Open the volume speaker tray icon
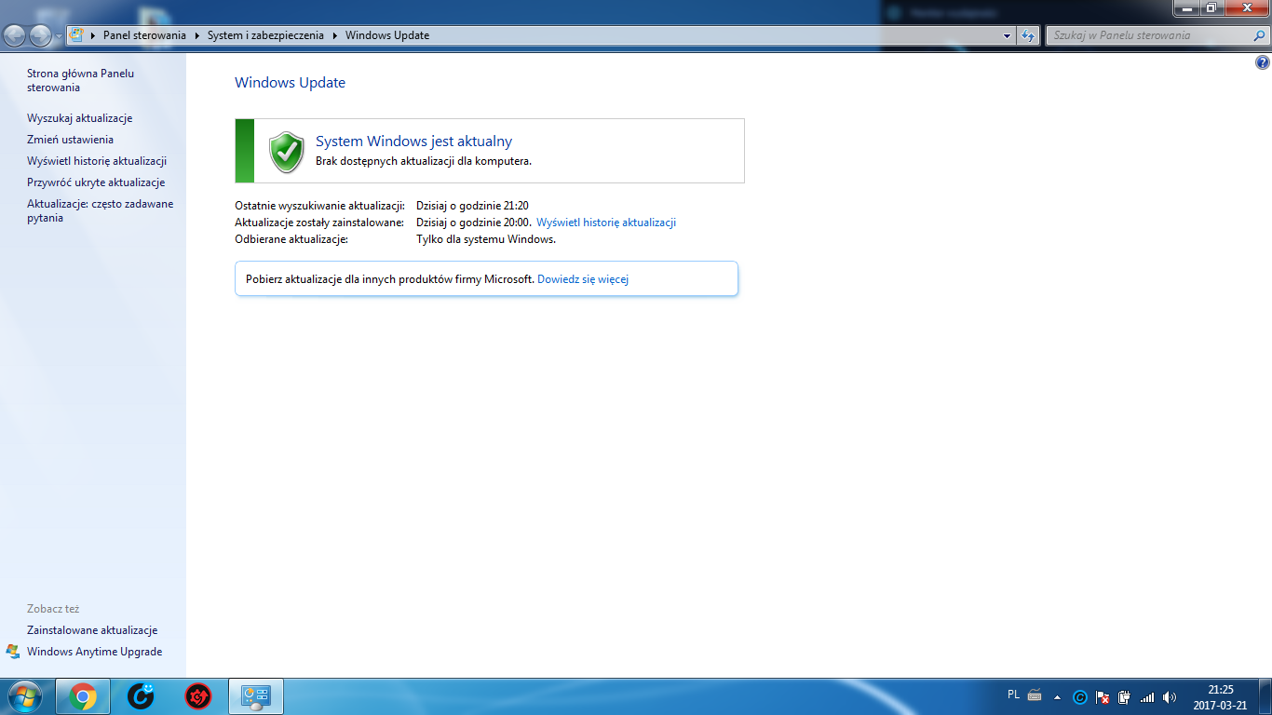Screen dimensions: 1272x715 (1170, 697)
